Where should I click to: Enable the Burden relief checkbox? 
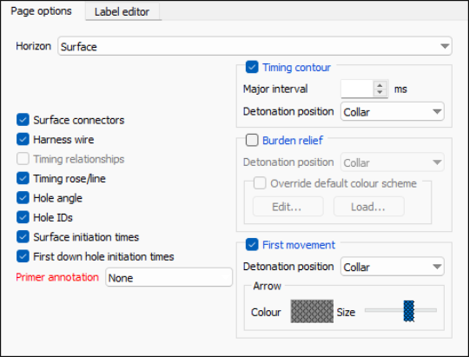[252, 140]
